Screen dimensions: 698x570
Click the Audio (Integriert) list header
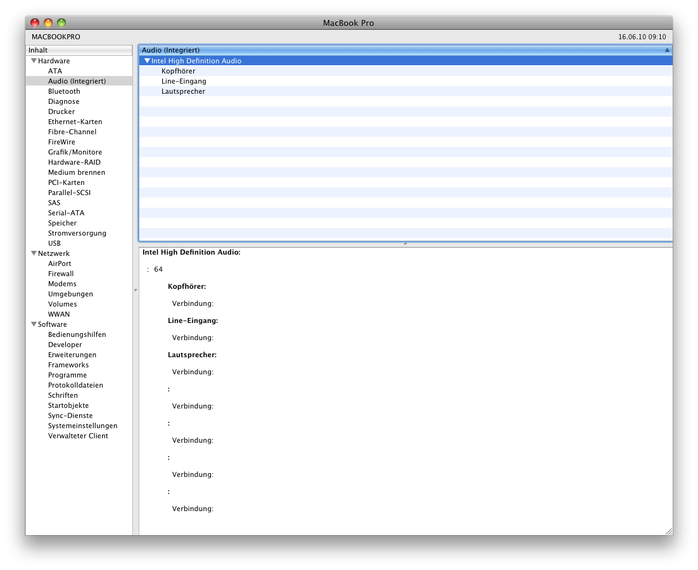coord(405,50)
